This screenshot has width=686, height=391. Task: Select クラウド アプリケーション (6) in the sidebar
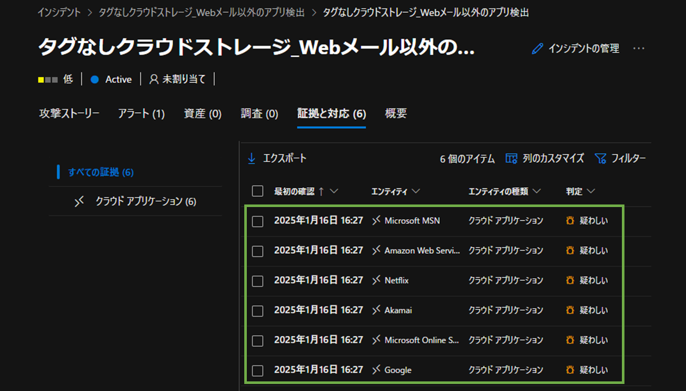point(146,201)
